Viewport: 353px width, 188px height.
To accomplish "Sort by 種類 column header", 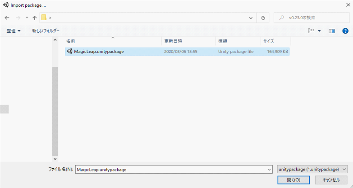I will 238,41.
